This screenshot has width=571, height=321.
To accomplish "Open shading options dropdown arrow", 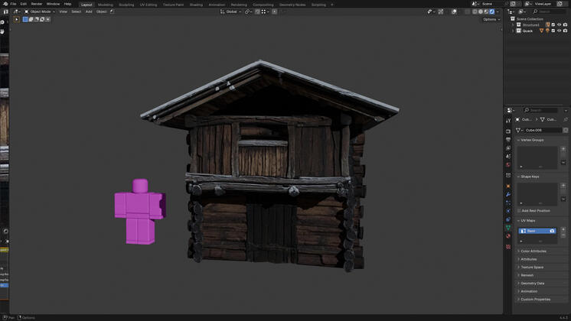I will 498,11.
